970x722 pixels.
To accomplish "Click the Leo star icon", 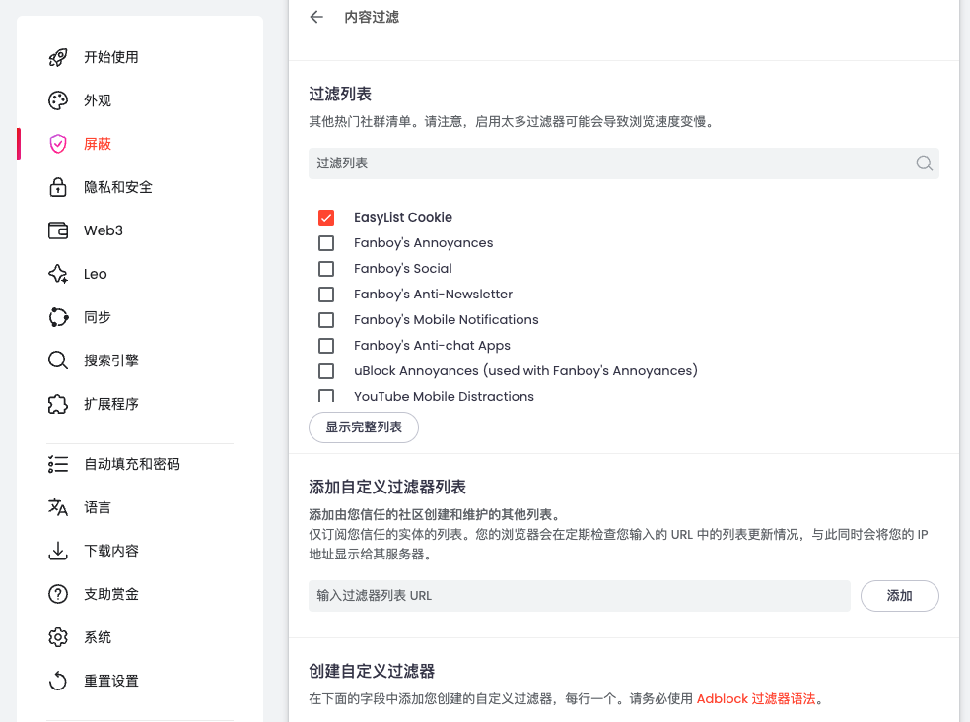I will (x=58, y=274).
